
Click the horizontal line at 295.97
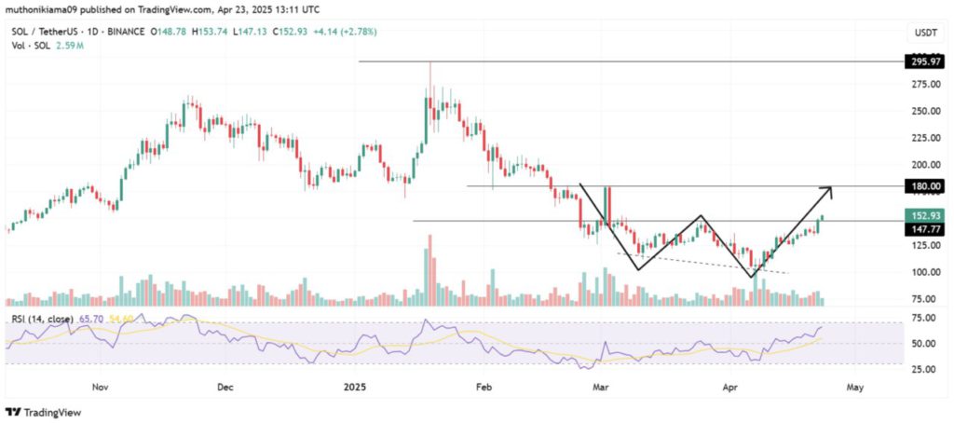pos(632,61)
